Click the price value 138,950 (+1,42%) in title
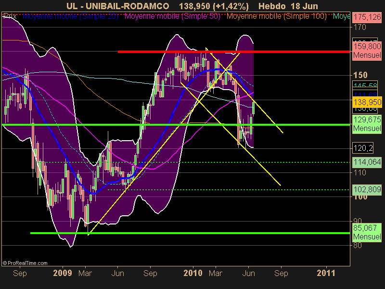This screenshot has width=385, height=289. pos(214,6)
